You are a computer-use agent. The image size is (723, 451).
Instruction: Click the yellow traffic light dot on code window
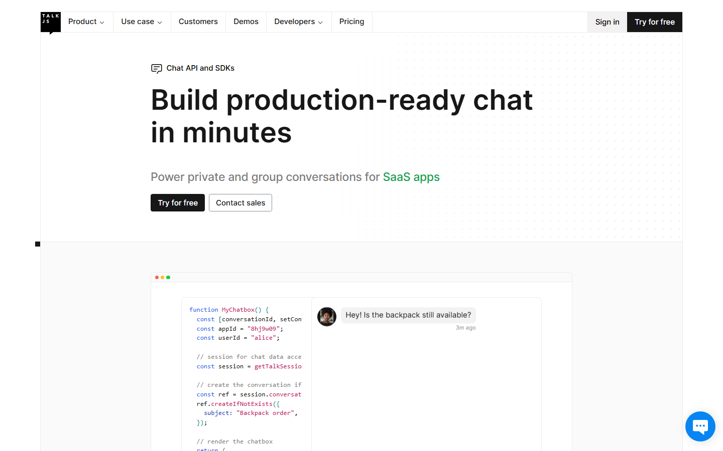point(162,277)
